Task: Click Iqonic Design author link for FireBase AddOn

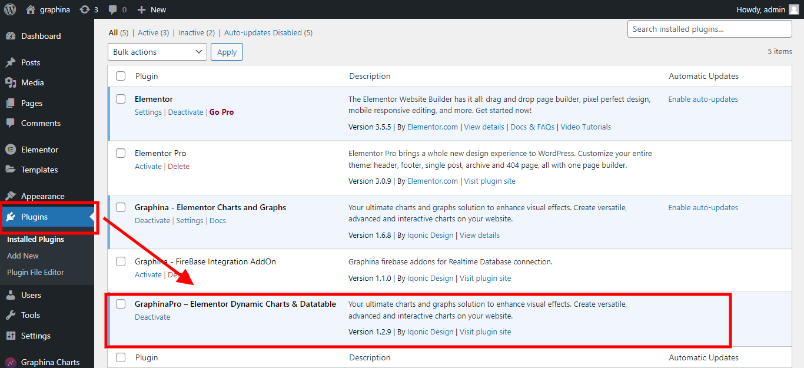Action: click(430, 279)
